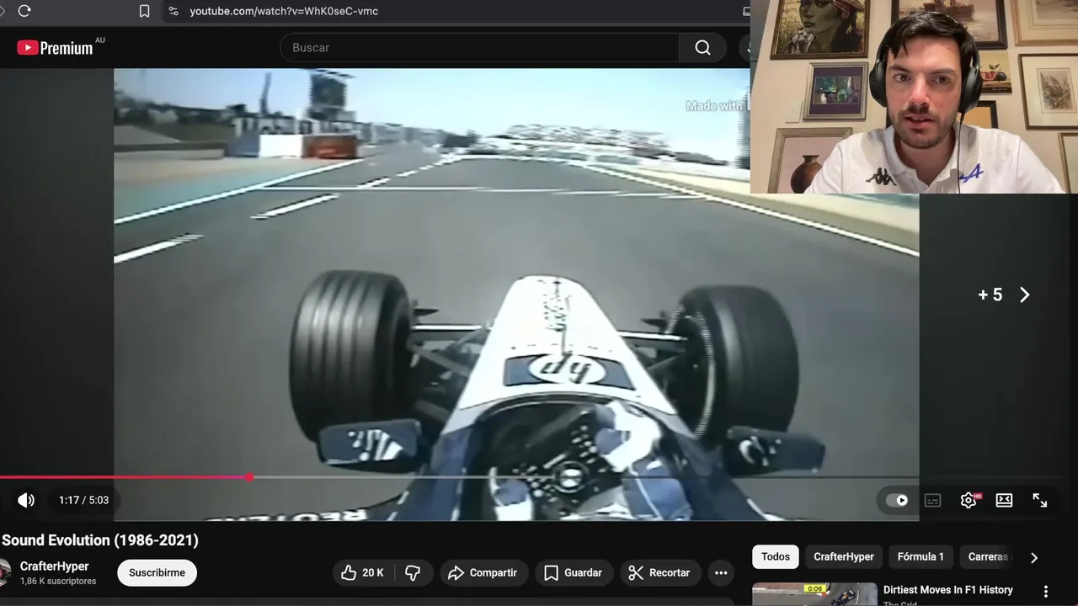This screenshot has height=606, width=1078.
Task: Toggle autoplay switch in player controls
Action: [x=897, y=500]
